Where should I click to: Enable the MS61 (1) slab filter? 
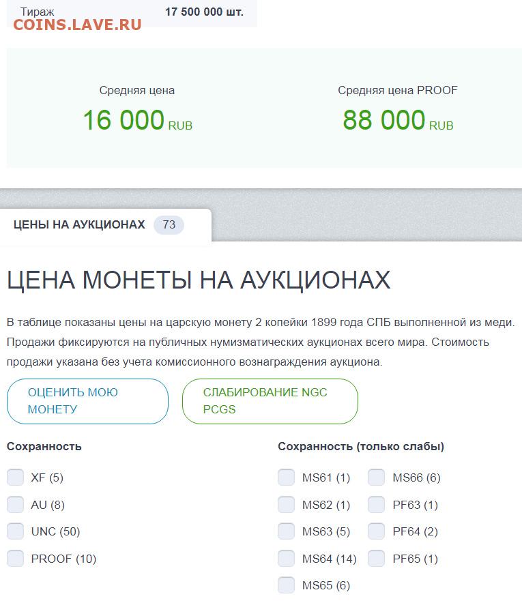[286, 477]
